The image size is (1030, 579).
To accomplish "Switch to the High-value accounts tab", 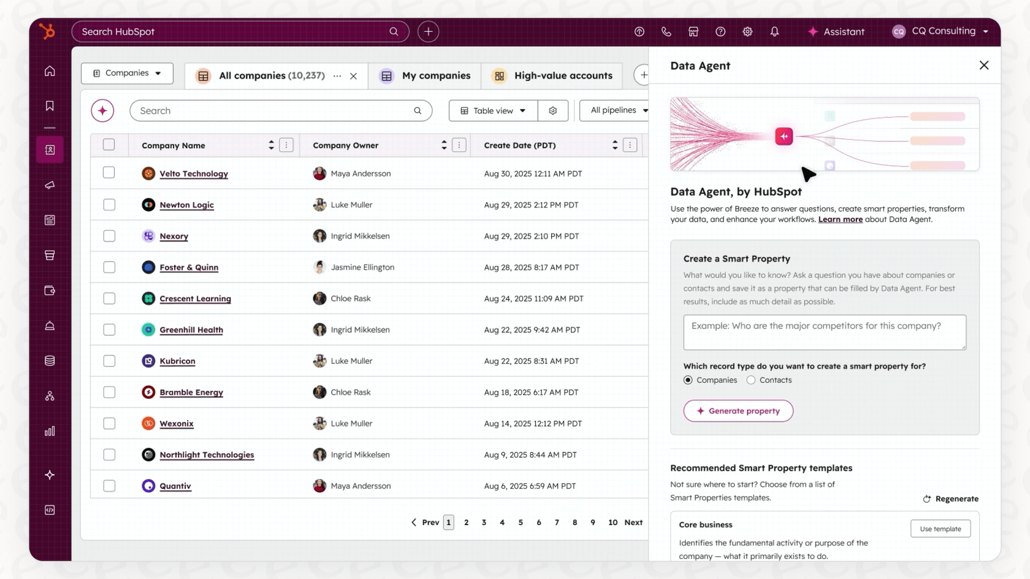I will point(552,75).
